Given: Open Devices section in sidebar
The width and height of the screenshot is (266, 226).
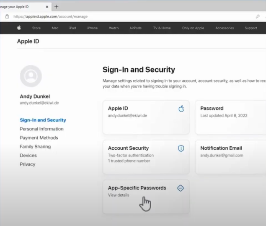Looking at the screenshot, I should coord(28,156).
